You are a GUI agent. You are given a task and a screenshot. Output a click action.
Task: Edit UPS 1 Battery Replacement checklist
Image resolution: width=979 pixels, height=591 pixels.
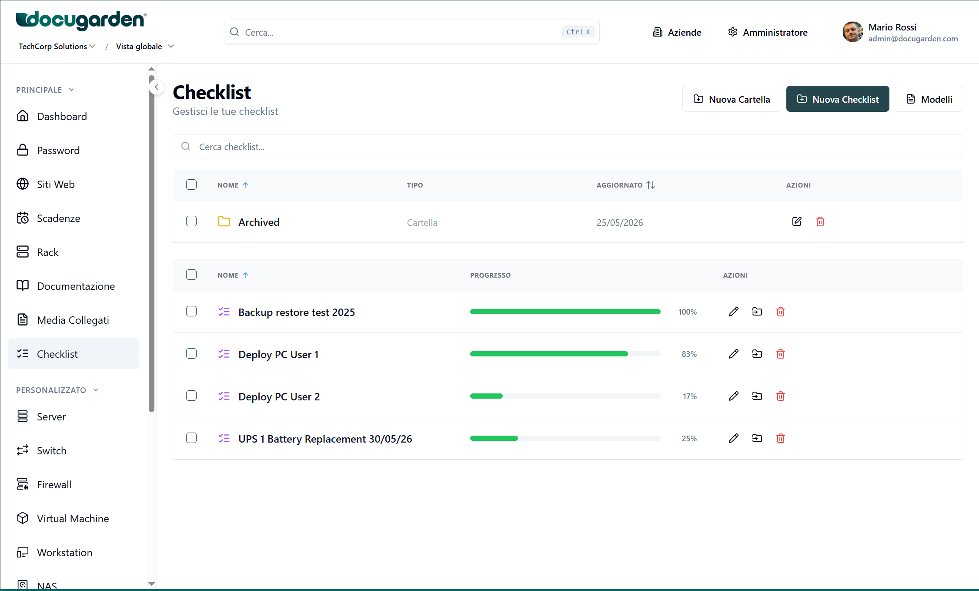734,438
